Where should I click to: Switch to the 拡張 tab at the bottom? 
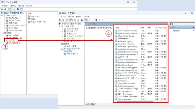[88, 104]
